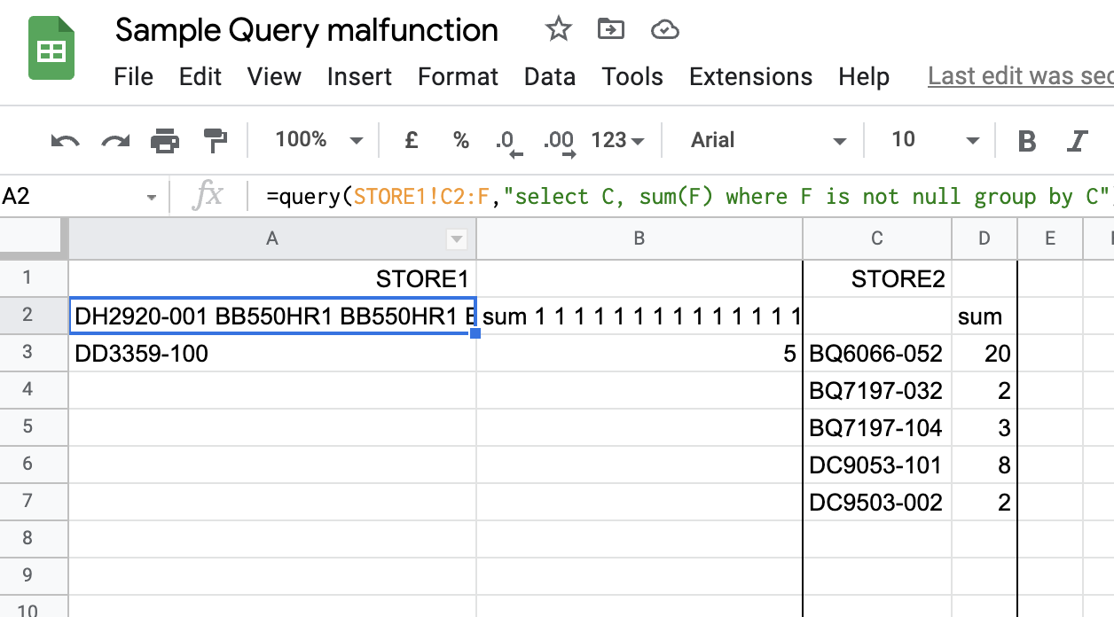Screen dimensions: 1114x617
Task: Select column B header
Action: pos(639,238)
